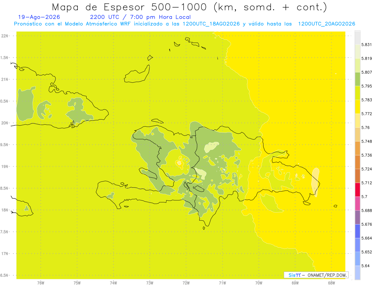Viewport: 372px width, 287px height.
Task: Click the legend value '5.652'
Action: 367,252
